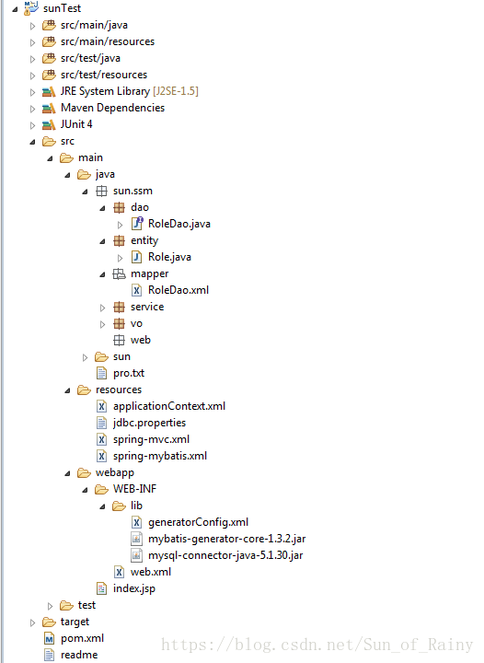Click the dao package icon
This screenshot has height=663, width=484.
(x=119, y=207)
